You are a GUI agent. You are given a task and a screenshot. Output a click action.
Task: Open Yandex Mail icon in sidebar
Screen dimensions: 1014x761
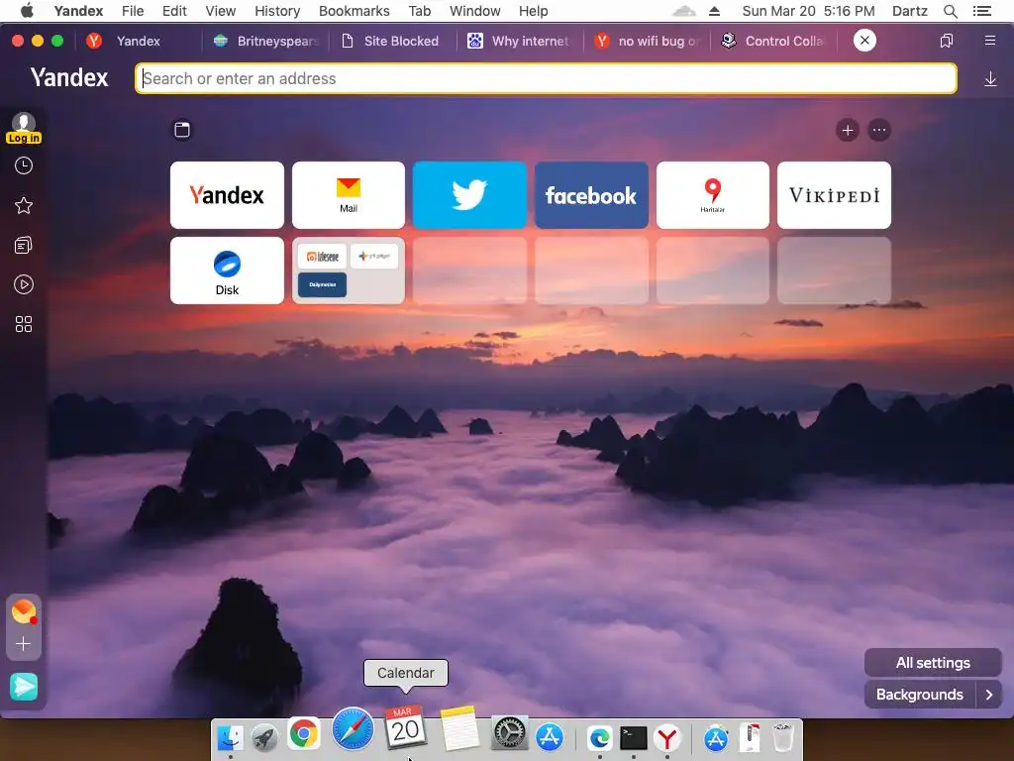(24, 611)
